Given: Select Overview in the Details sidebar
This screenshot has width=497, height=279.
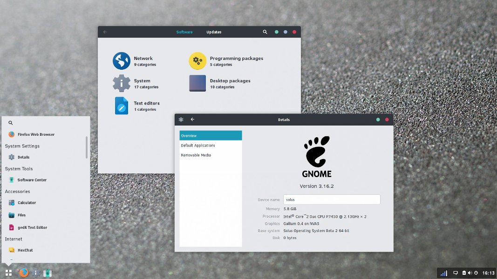Looking at the screenshot, I should [x=211, y=135].
